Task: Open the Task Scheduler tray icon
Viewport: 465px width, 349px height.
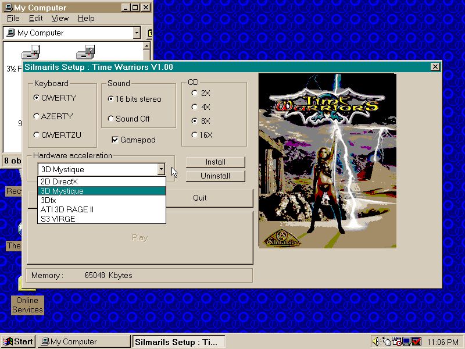Action: tap(396, 341)
